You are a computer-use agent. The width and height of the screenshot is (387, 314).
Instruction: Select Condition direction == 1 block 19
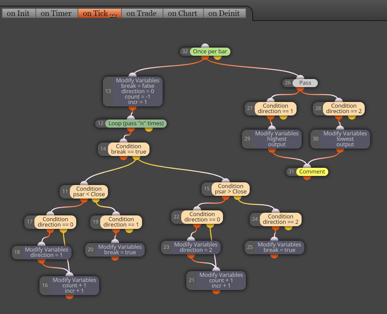click(116, 222)
